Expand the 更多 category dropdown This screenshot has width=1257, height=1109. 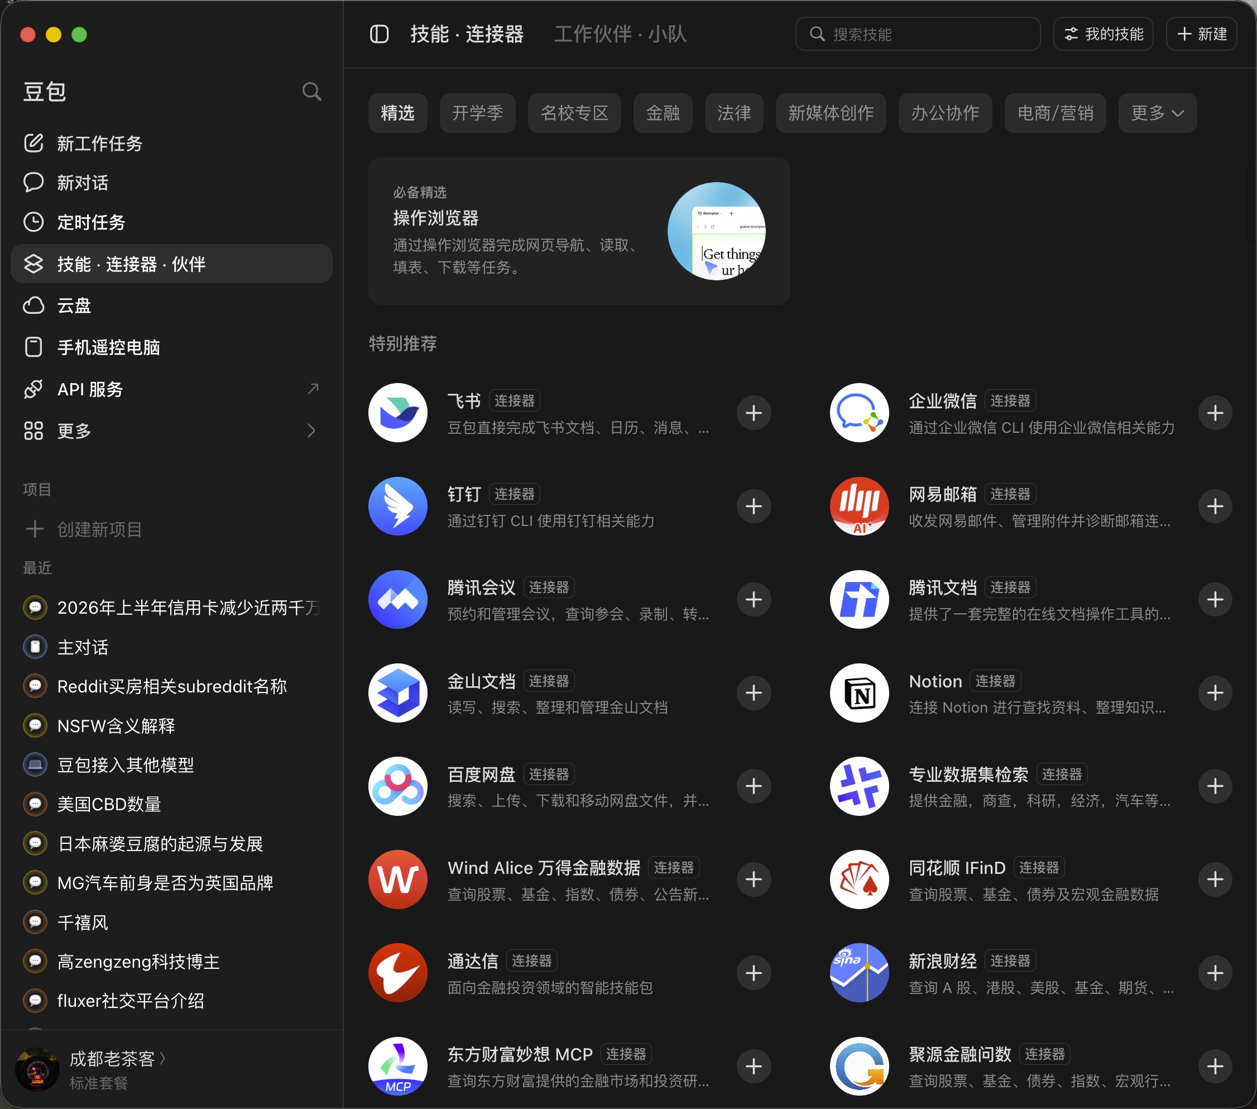pos(1158,113)
